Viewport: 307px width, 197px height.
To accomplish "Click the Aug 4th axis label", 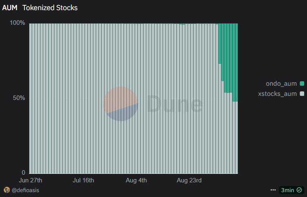I will [x=136, y=180].
